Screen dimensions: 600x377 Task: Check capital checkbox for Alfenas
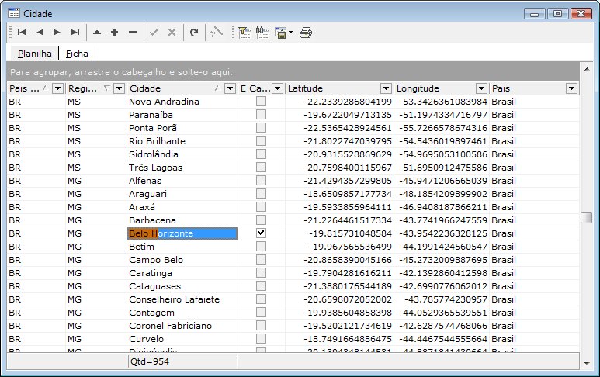261,180
